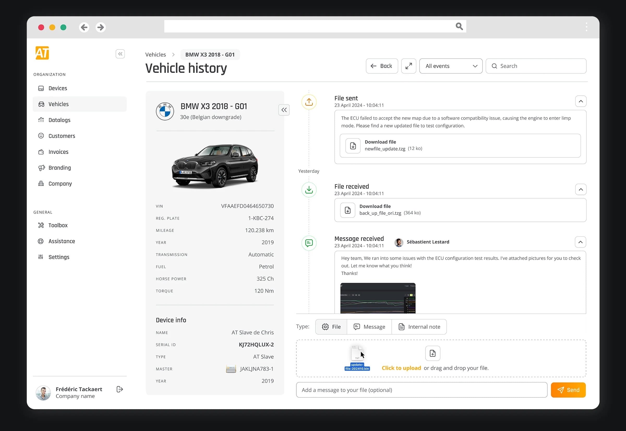
Task: Click the BMW X3 car image
Action: [x=215, y=166]
